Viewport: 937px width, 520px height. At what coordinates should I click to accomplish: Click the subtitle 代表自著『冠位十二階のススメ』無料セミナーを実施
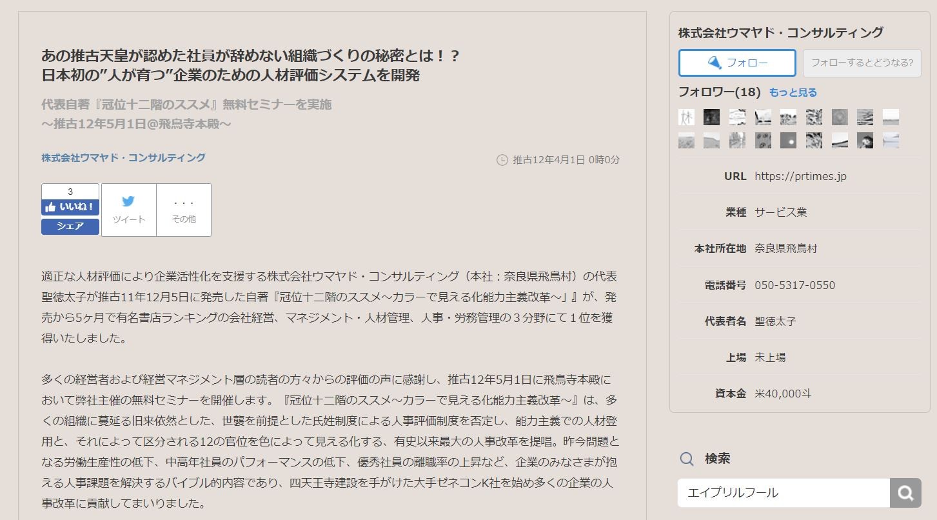pyautogui.click(x=186, y=104)
